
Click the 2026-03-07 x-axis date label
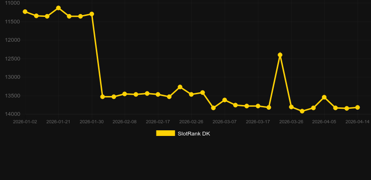point(224,122)
